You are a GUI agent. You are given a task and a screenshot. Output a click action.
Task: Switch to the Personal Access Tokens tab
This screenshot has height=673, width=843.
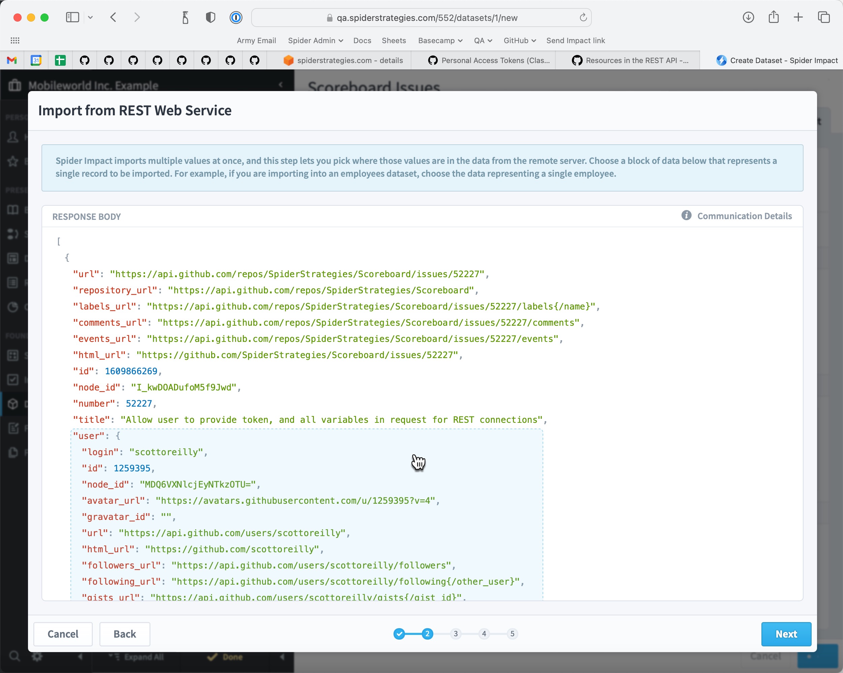[483, 60]
